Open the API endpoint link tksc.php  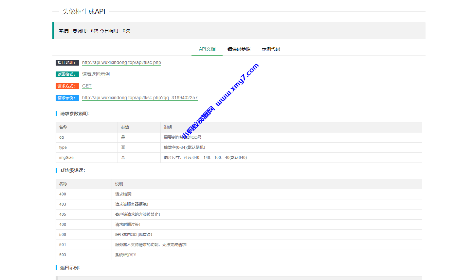pyautogui.click(x=121, y=62)
